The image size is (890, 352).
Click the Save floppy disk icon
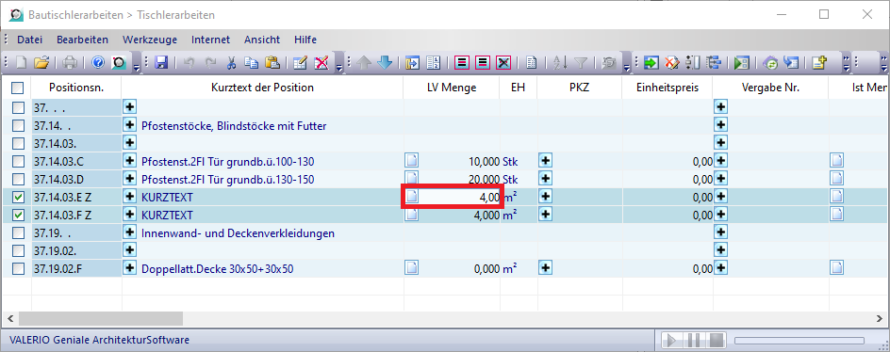160,63
